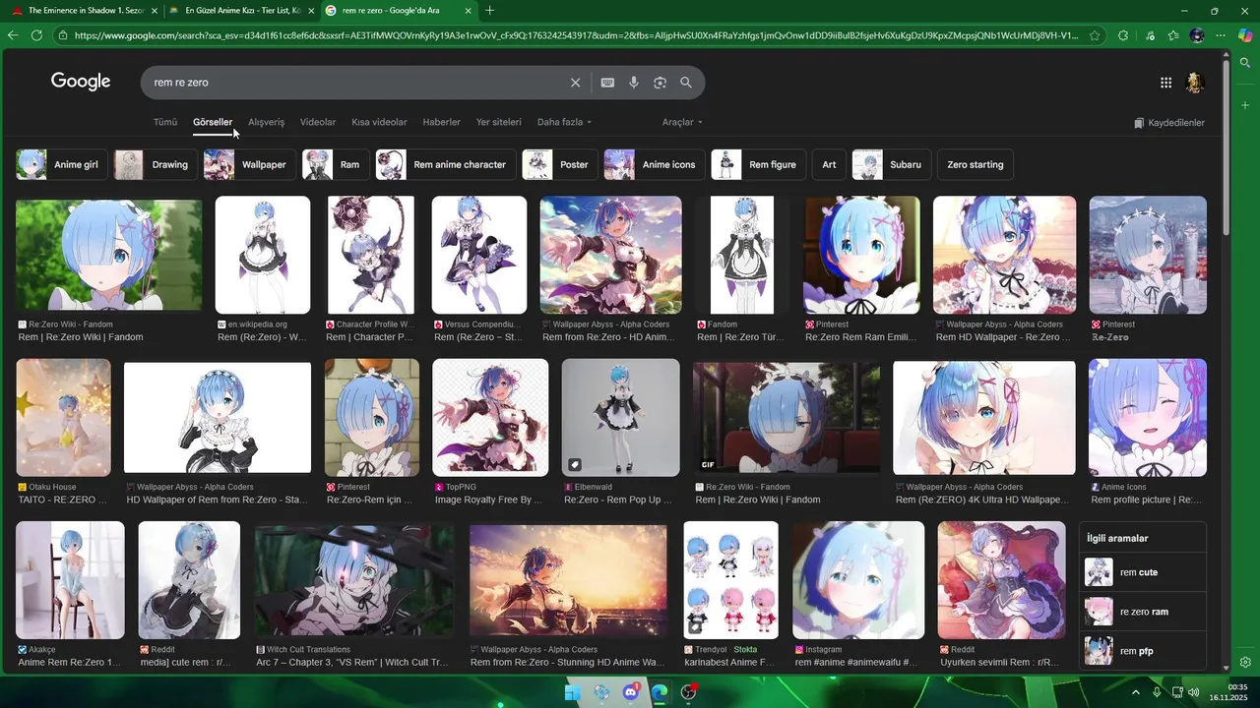Viewport: 1260px width, 708px height.
Task: Click the Google logo
Action: (x=81, y=82)
